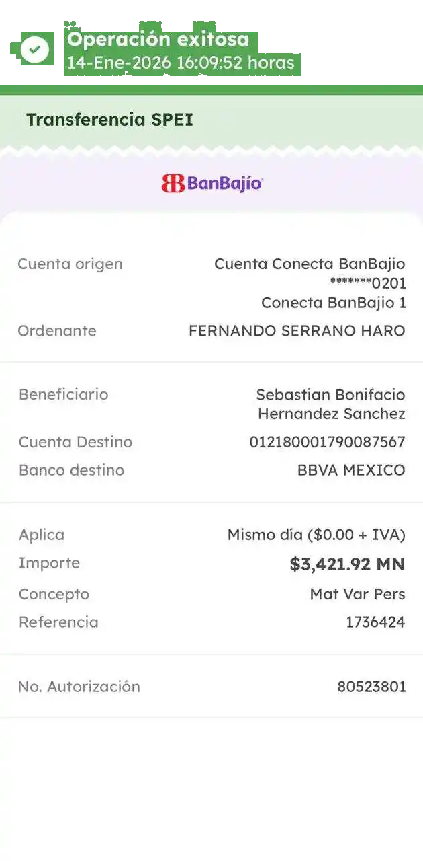This screenshot has width=423, height=861.
Task: Tap the 14-Ene-2026 timestamp
Action: click(x=180, y=63)
